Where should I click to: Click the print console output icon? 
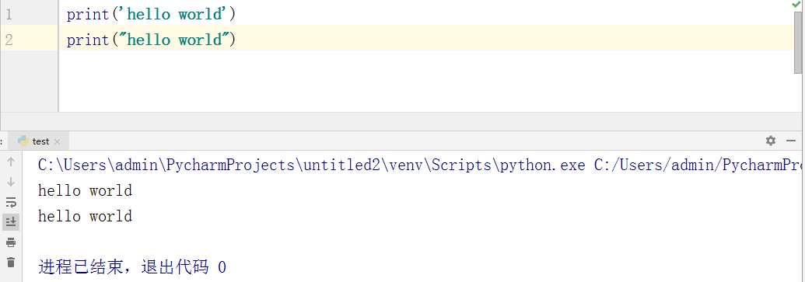point(11,242)
